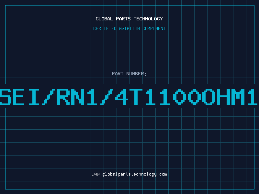Screen dimensions: 259x194
Task: Click the 4T11 characters in part number
Action: click(142, 97)
